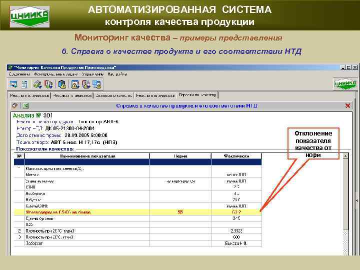Click the № column header
The height and width of the screenshot is (270, 360).
pos(19,156)
